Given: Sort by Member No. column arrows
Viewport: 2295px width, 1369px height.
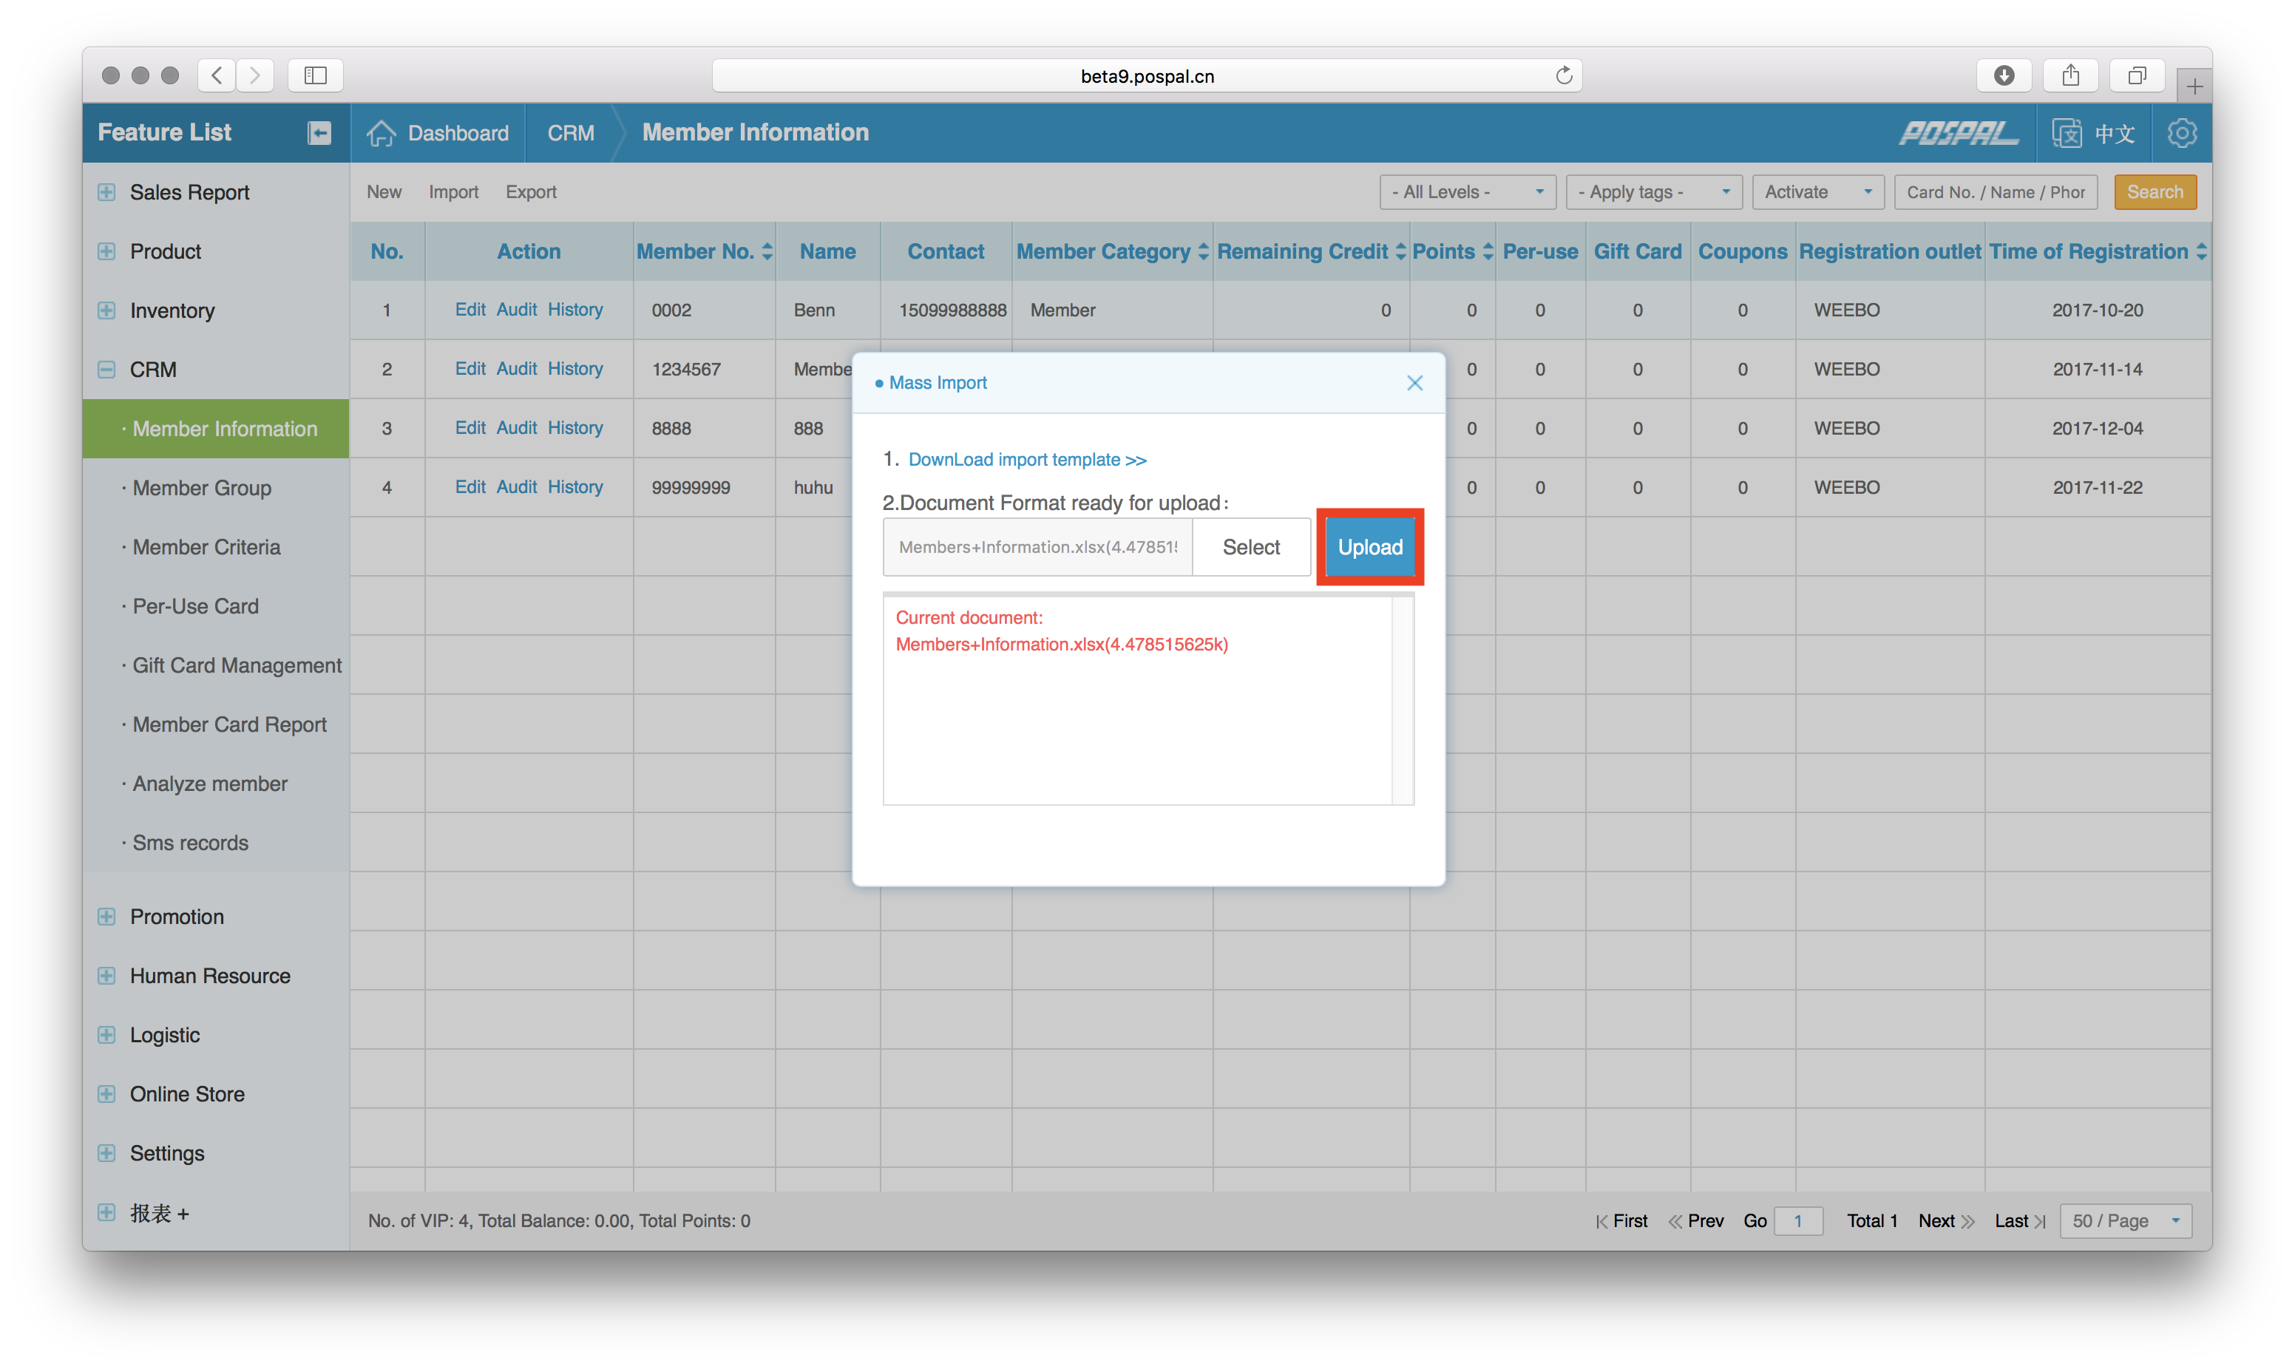Looking at the screenshot, I should pos(767,252).
